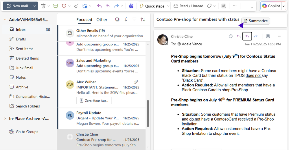
Task: Click the Move to folder icon
Action: [85, 6]
